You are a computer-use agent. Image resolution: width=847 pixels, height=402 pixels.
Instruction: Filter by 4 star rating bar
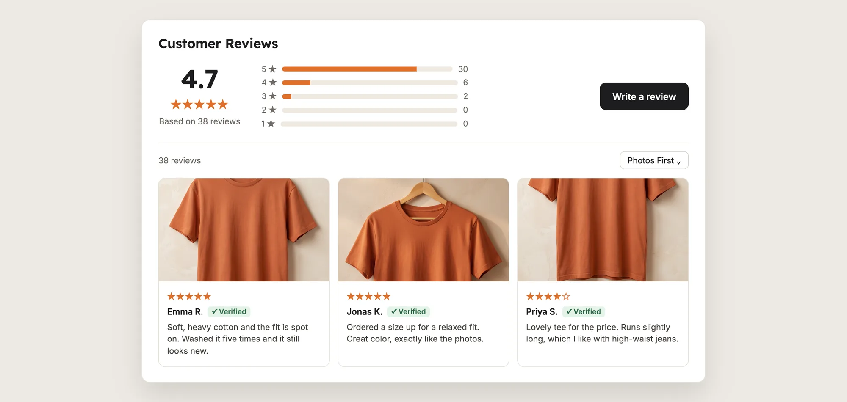370,83
